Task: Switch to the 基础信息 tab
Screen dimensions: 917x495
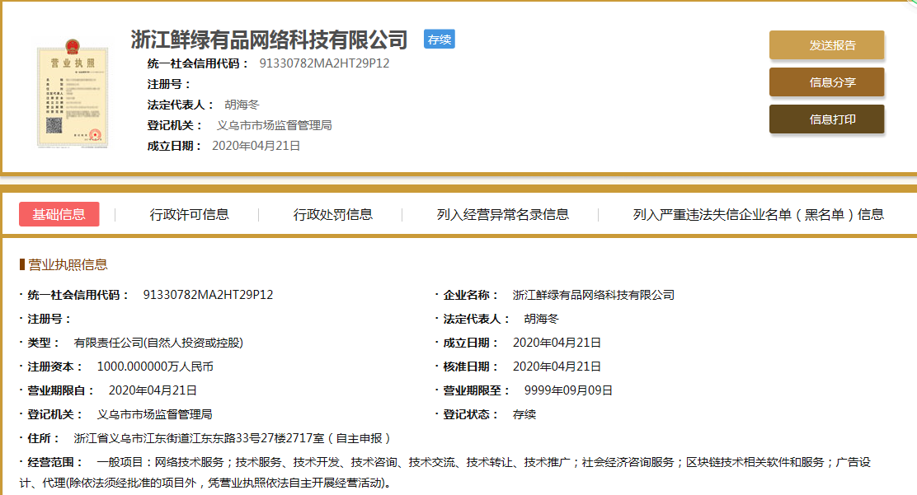Action: point(59,213)
